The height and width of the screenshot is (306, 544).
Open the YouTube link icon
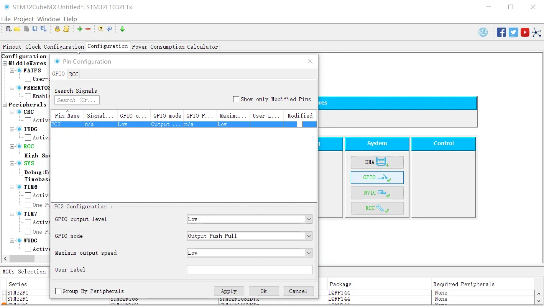coord(525,32)
